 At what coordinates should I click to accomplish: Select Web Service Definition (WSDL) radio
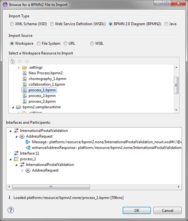pyautogui.click(x=52, y=24)
